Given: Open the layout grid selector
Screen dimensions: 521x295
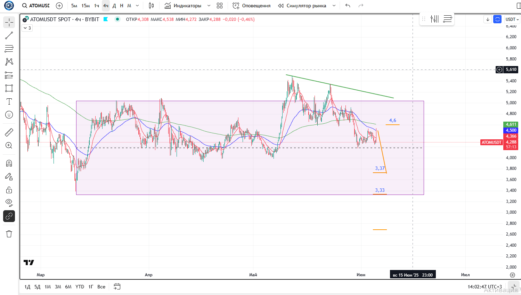Looking at the screenshot, I should [220, 6].
